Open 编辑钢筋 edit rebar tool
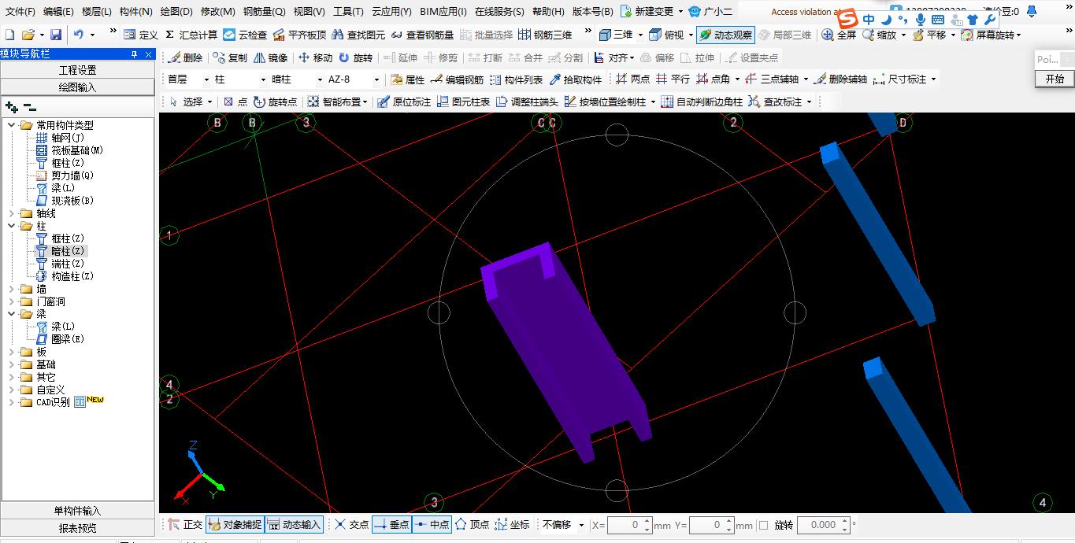Screen dimensions: 1075x543 tap(457, 79)
